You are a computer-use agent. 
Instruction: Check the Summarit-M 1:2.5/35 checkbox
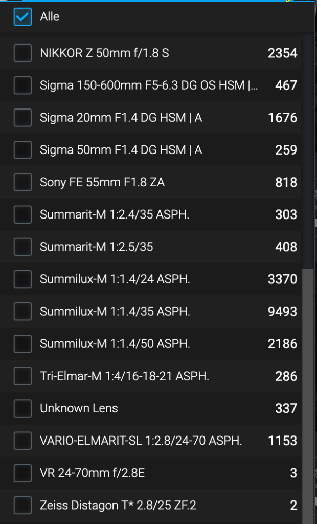point(22,247)
